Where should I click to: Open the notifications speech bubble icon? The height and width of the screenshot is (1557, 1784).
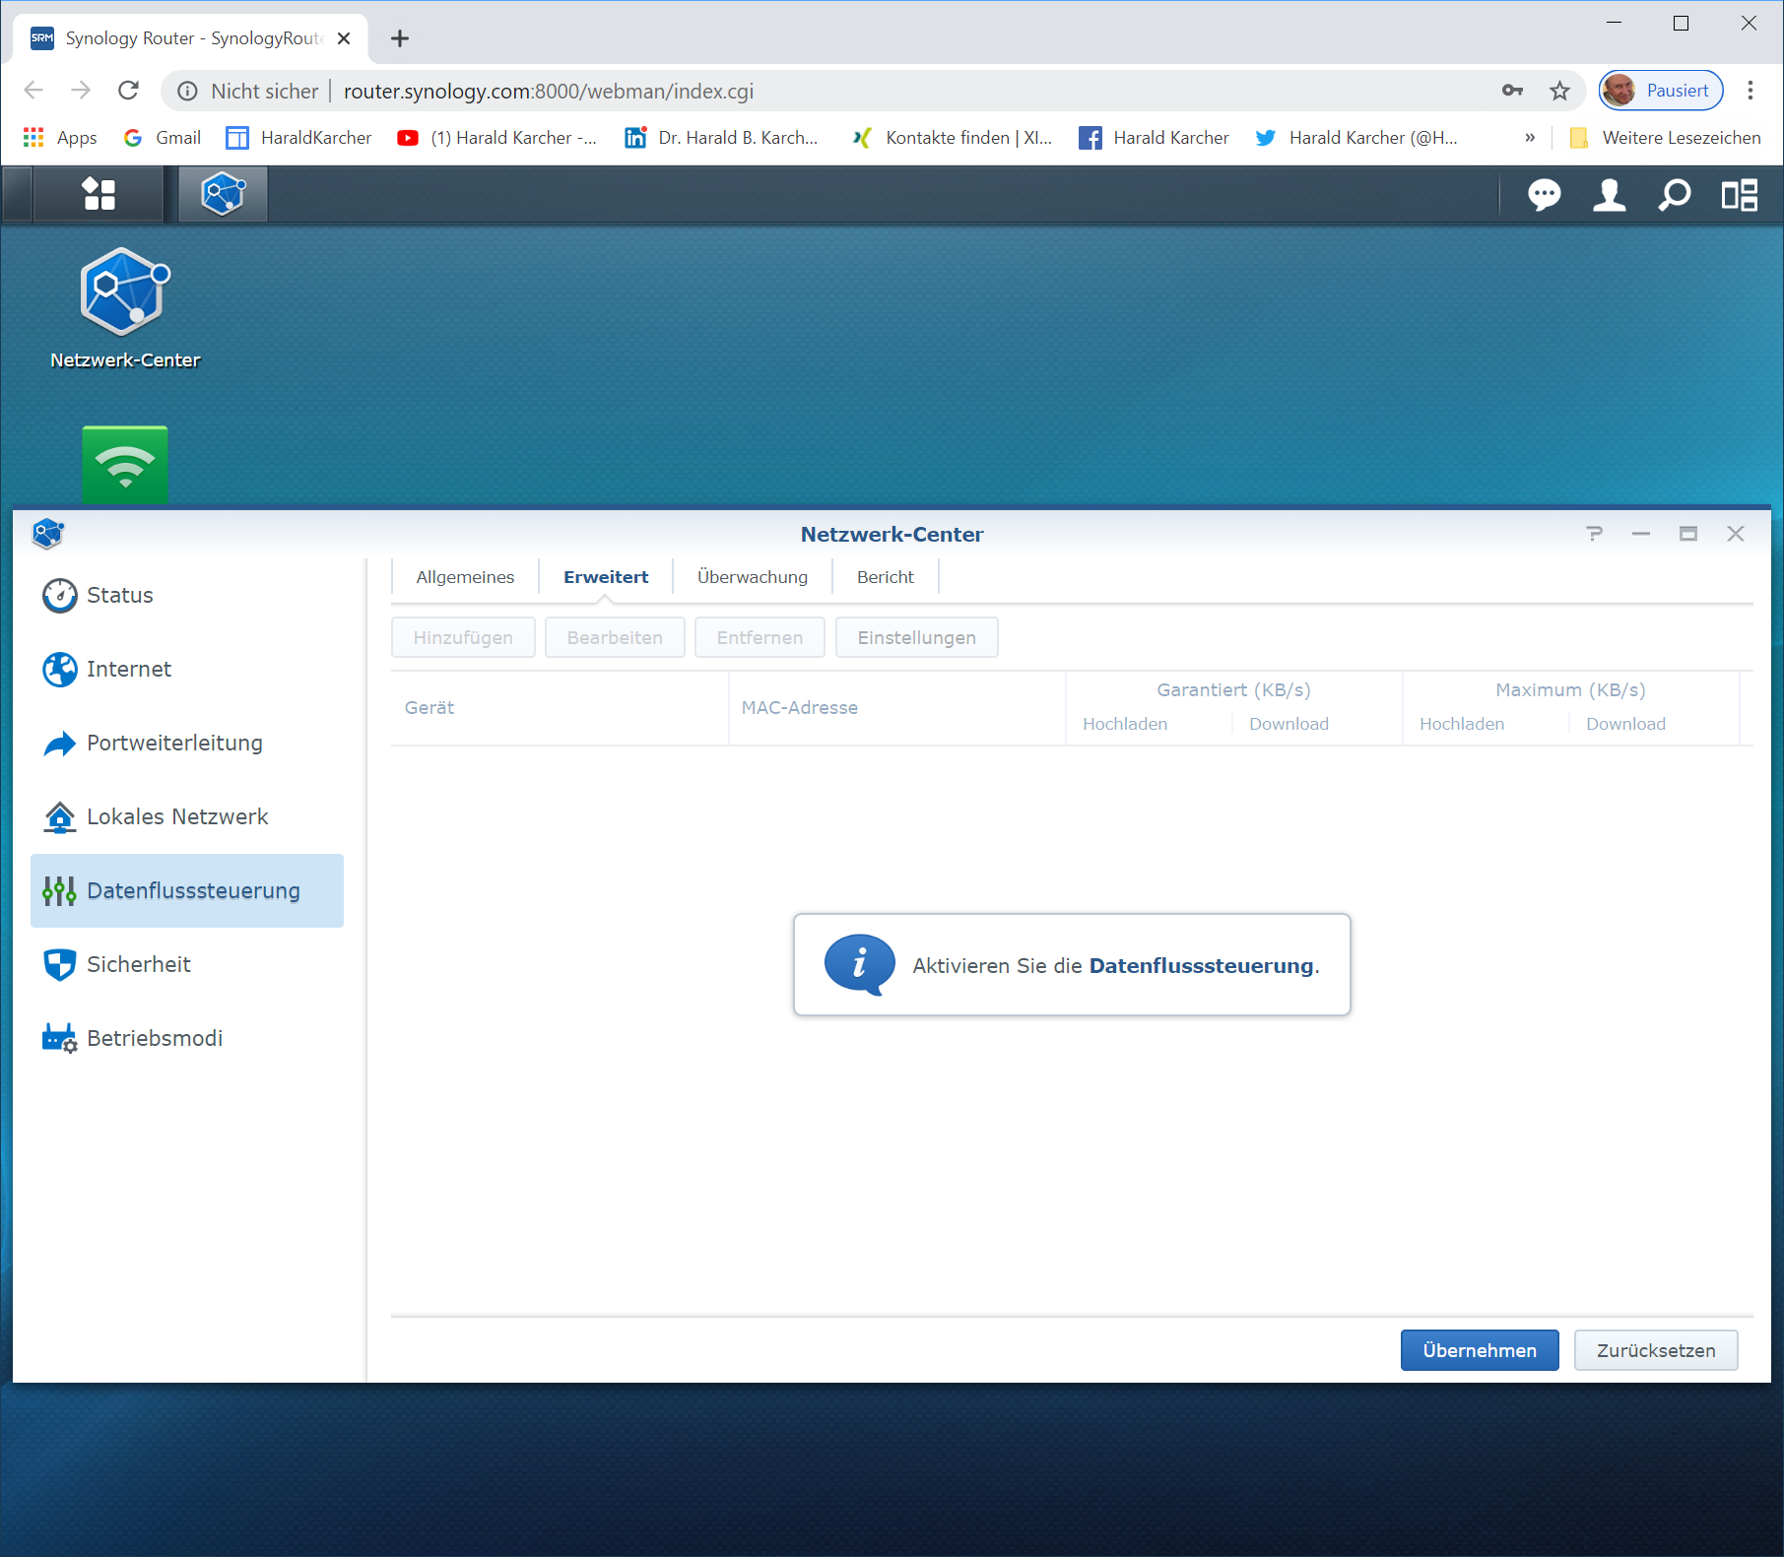click(1543, 195)
